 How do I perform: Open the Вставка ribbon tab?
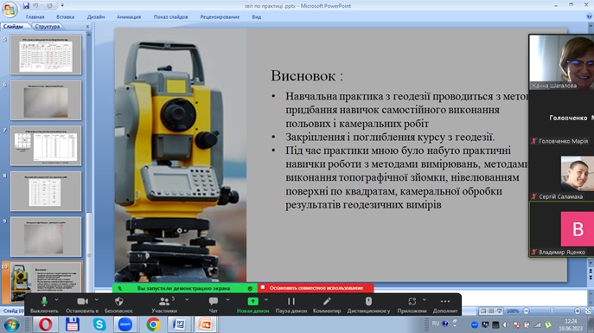pyautogui.click(x=65, y=17)
